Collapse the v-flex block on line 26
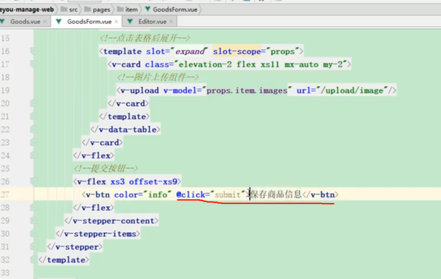Image resolution: width=441 pixels, height=279 pixels. click(34, 182)
